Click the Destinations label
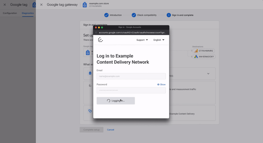This screenshot has height=143, width=263. (198, 47)
